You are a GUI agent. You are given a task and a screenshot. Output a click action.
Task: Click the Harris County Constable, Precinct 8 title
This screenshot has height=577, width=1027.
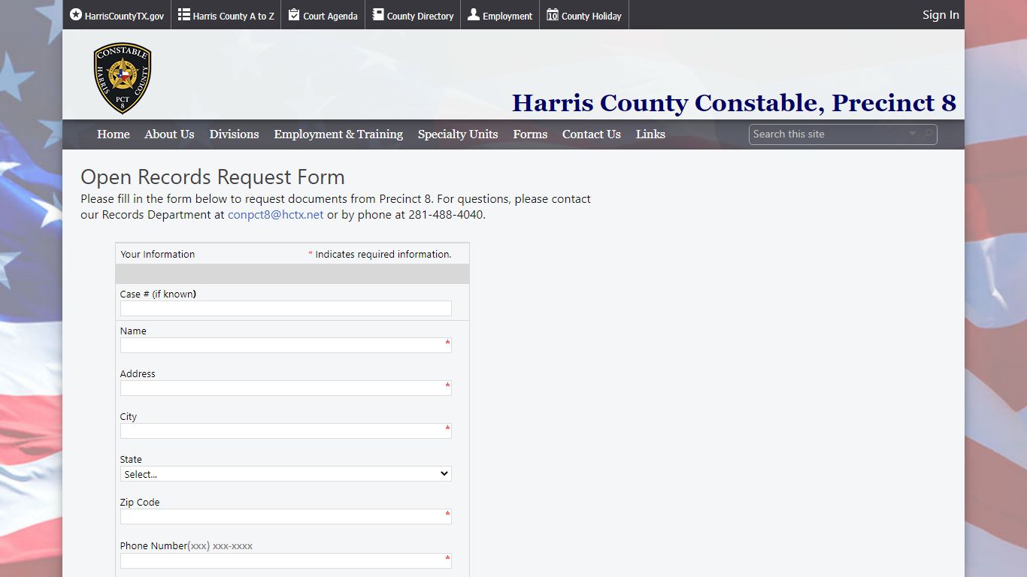(734, 103)
